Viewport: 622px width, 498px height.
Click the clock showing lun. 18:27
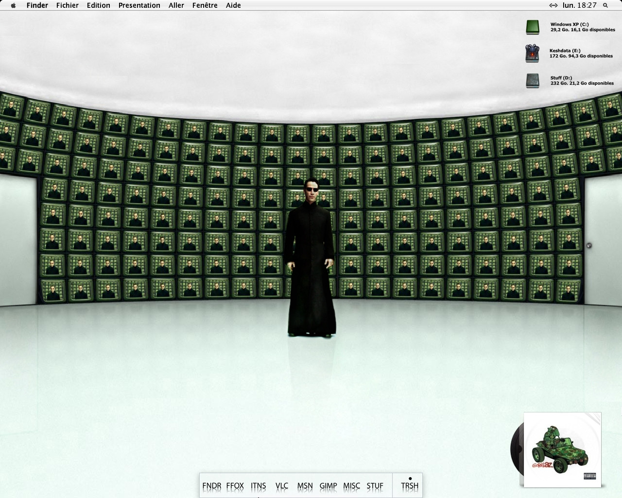(580, 5)
